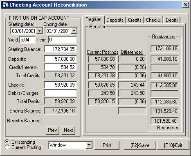Viewport: 191px width, 156px height.
Task: Click the Checks amount field 58,920.09
Action: tap(61, 85)
